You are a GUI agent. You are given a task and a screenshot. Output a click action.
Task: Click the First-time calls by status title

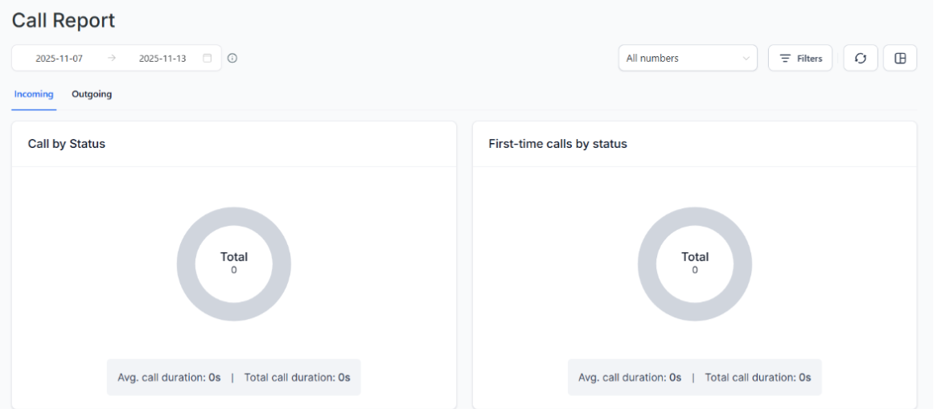click(557, 144)
